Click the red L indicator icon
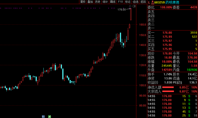Viewport: 198px width, 118px height. [149, 2]
